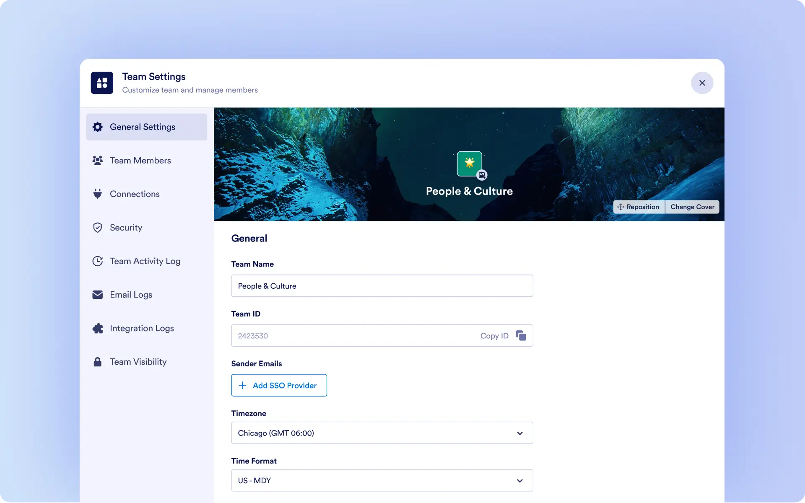Click the Integration Logs puzzle icon
The height and width of the screenshot is (503, 805).
pyautogui.click(x=98, y=328)
